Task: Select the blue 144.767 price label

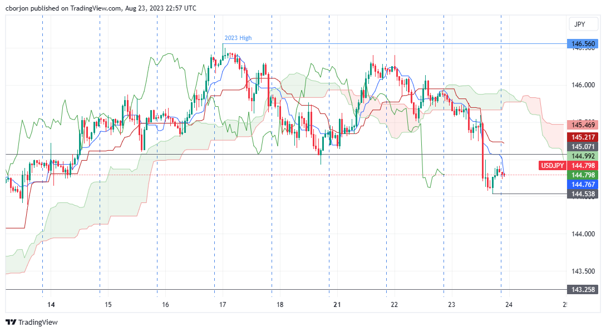Action: click(581, 184)
